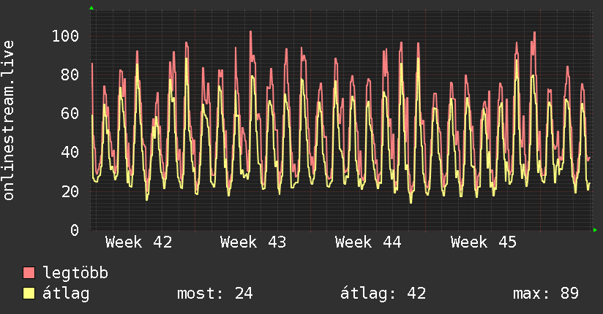Click the Week 45 axis label
The width and height of the screenshot is (603, 314).
[x=484, y=242]
